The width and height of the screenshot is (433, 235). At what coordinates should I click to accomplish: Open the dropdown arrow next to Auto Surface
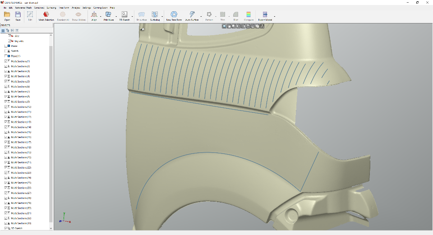coord(201,17)
